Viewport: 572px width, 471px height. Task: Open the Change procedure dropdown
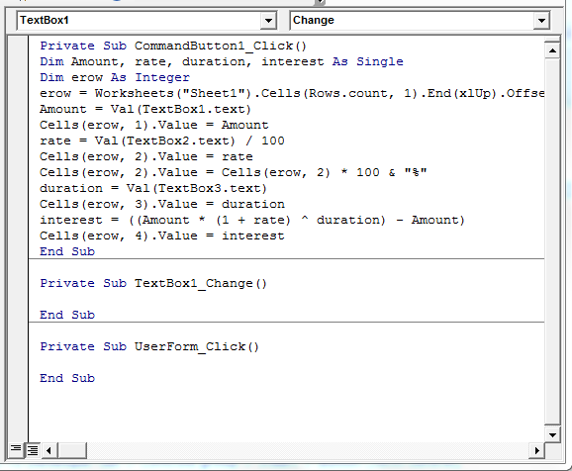[541, 21]
